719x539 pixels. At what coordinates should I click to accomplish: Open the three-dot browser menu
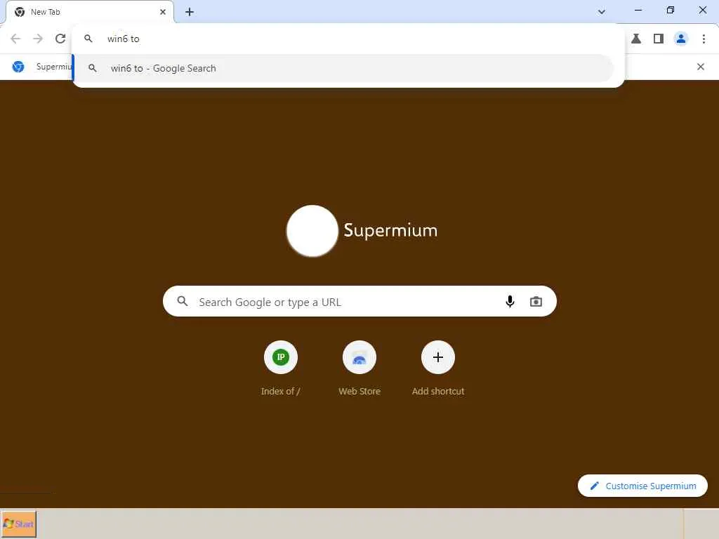[704, 39]
